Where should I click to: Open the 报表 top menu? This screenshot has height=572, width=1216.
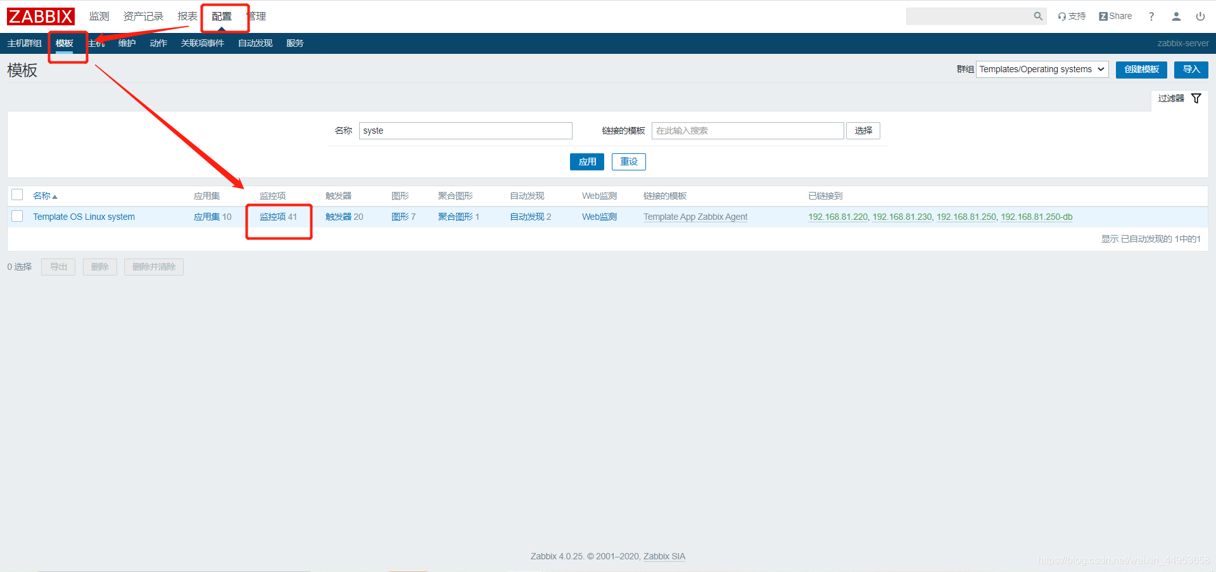187,16
